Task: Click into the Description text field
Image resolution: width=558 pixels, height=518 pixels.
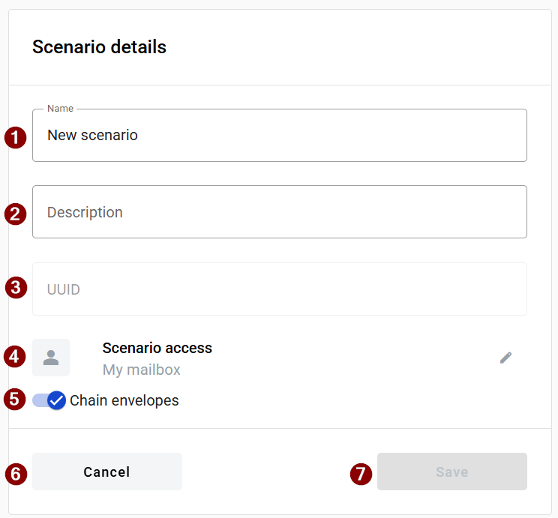Action: (279, 212)
